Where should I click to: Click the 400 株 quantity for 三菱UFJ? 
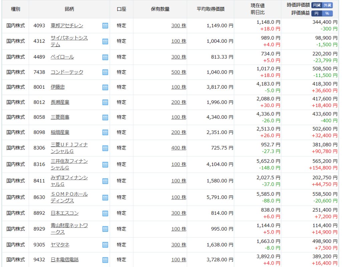pos(179,148)
